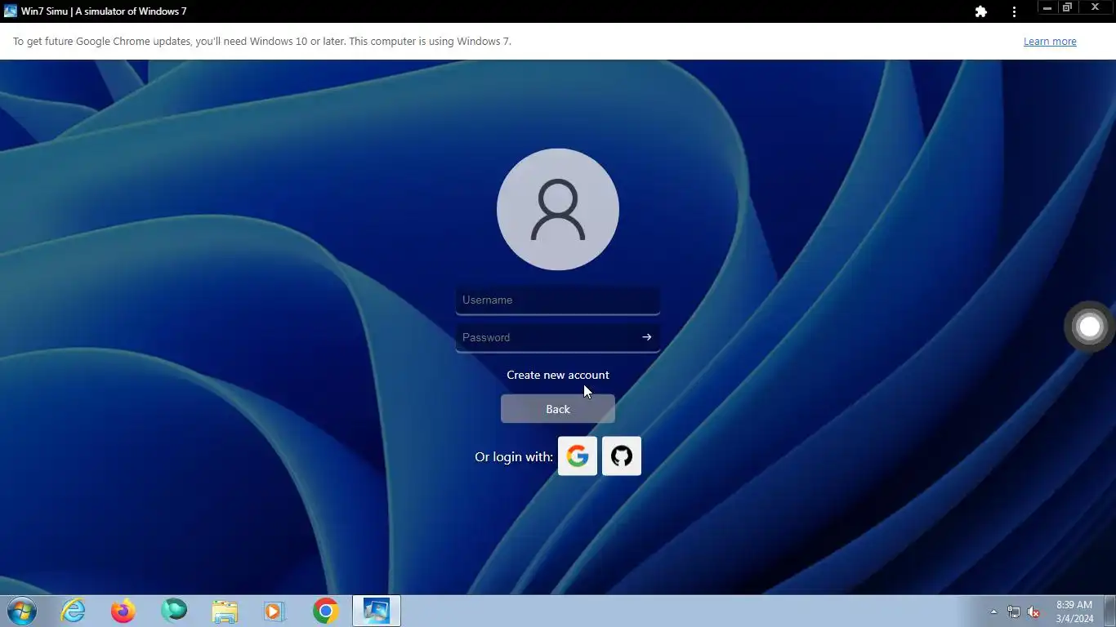Log in with GitHub icon
The height and width of the screenshot is (627, 1116).
coord(622,456)
